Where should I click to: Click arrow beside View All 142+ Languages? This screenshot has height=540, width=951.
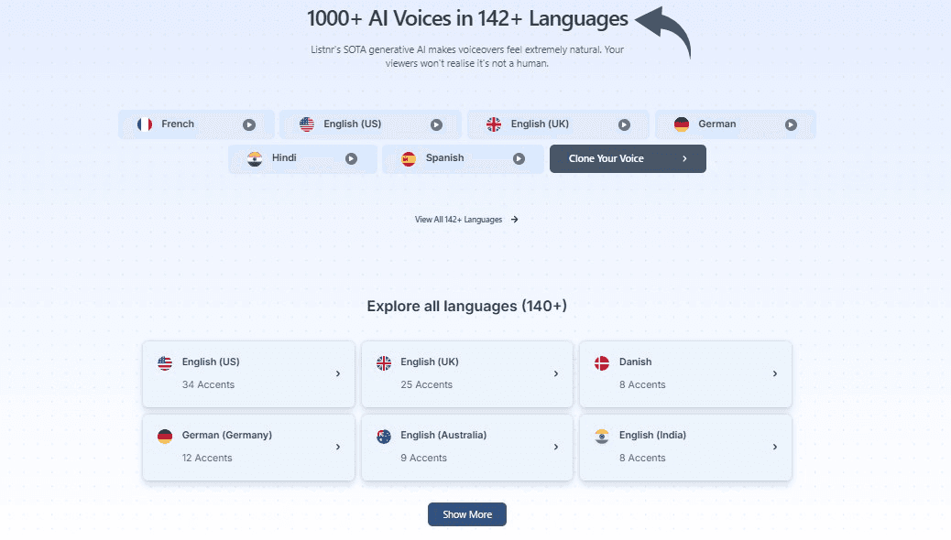[x=514, y=220]
